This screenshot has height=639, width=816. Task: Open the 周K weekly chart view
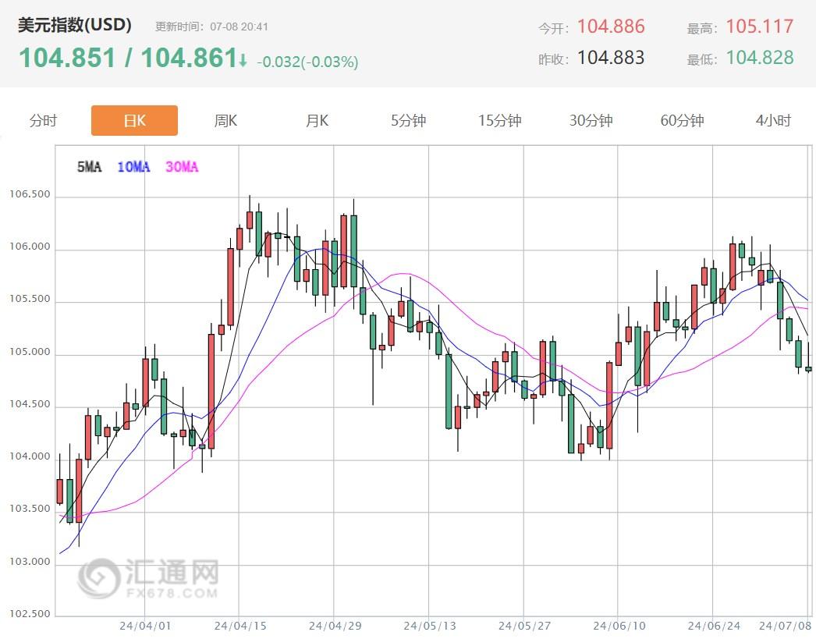tap(225, 120)
